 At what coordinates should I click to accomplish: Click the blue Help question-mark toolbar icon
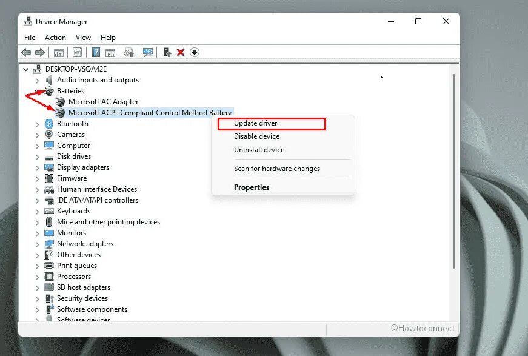click(x=96, y=52)
